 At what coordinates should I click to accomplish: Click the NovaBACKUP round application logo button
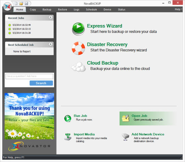[x=7, y=7]
